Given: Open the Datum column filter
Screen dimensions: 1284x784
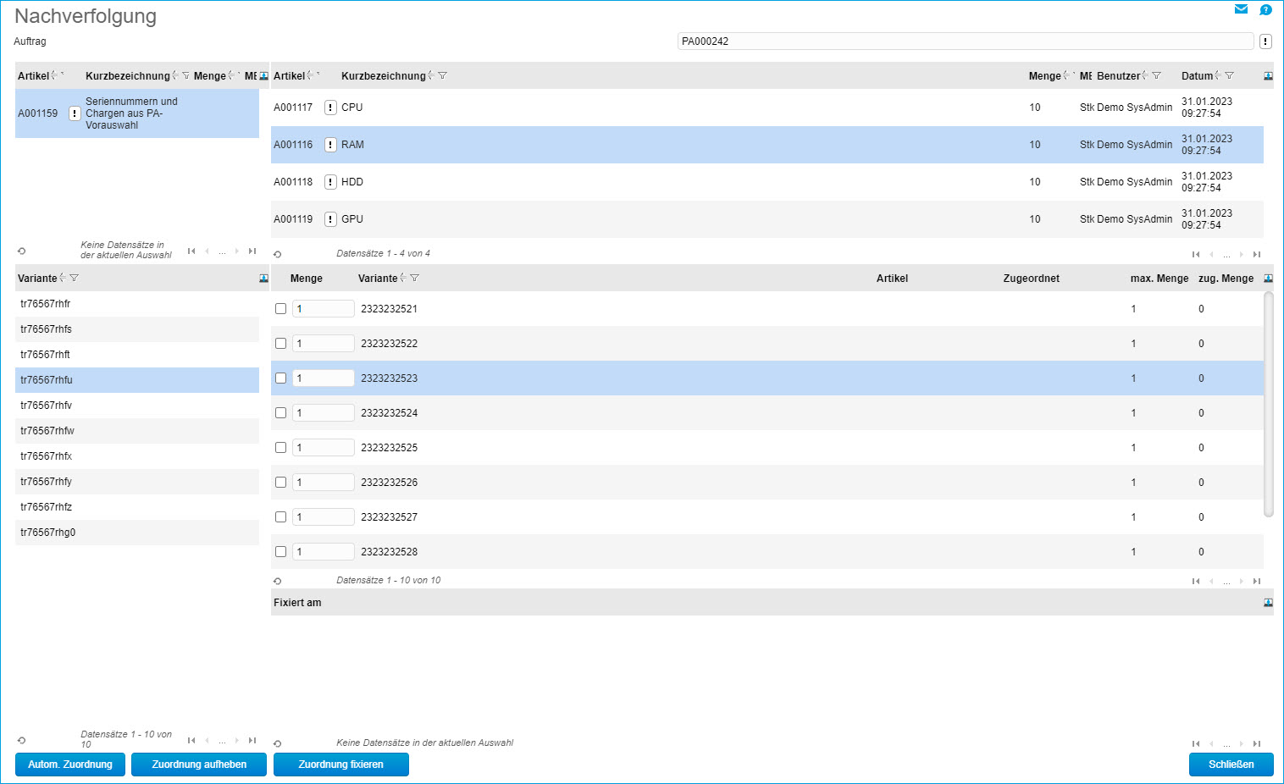Looking at the screenshot, I should tap(1230, 76).
